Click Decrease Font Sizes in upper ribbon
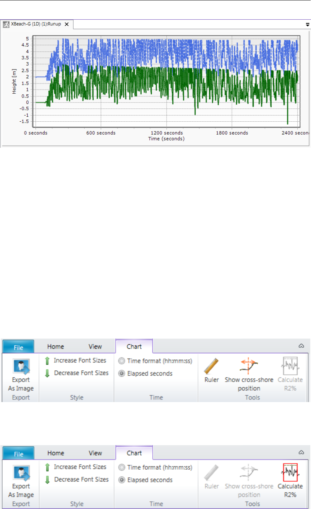Screen dimensions: 311x509 (77, 373)
